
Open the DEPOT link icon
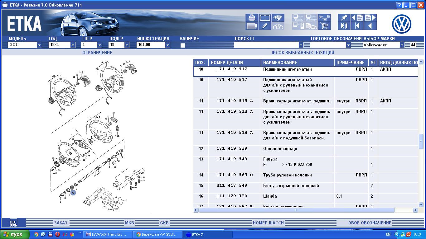311,18
